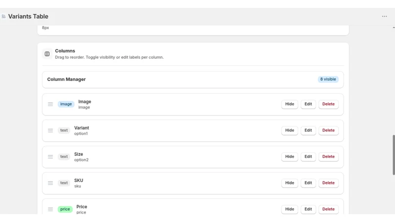The width and height of the screenshot is (395, 222).
Task: Click the 8 visible badge
Action: [x=328, y=79]
